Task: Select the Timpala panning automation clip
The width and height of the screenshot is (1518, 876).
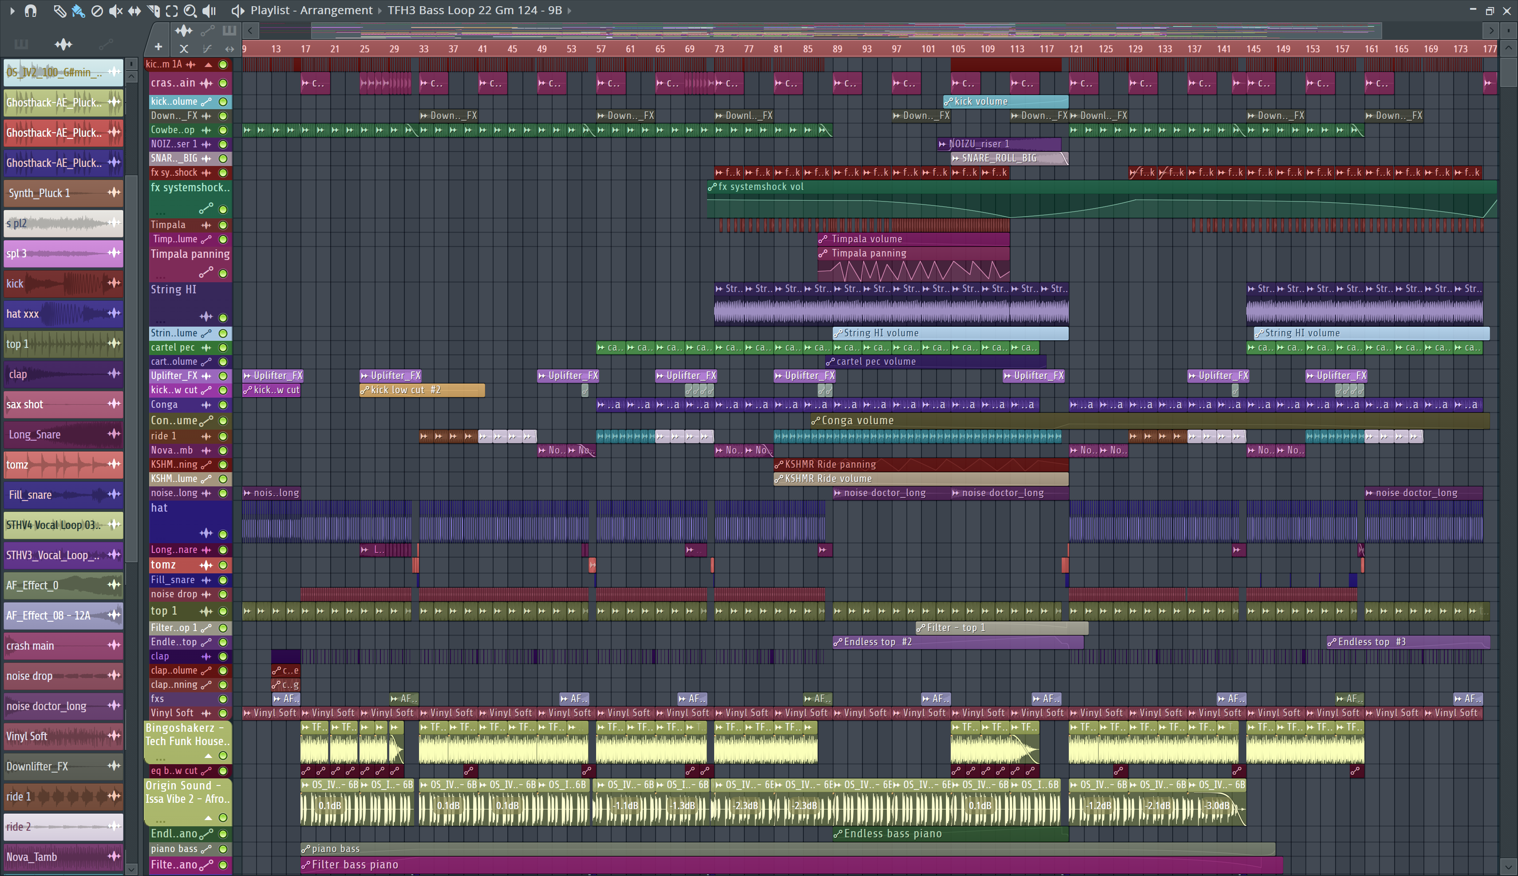Action: click(x=914, y=264)
